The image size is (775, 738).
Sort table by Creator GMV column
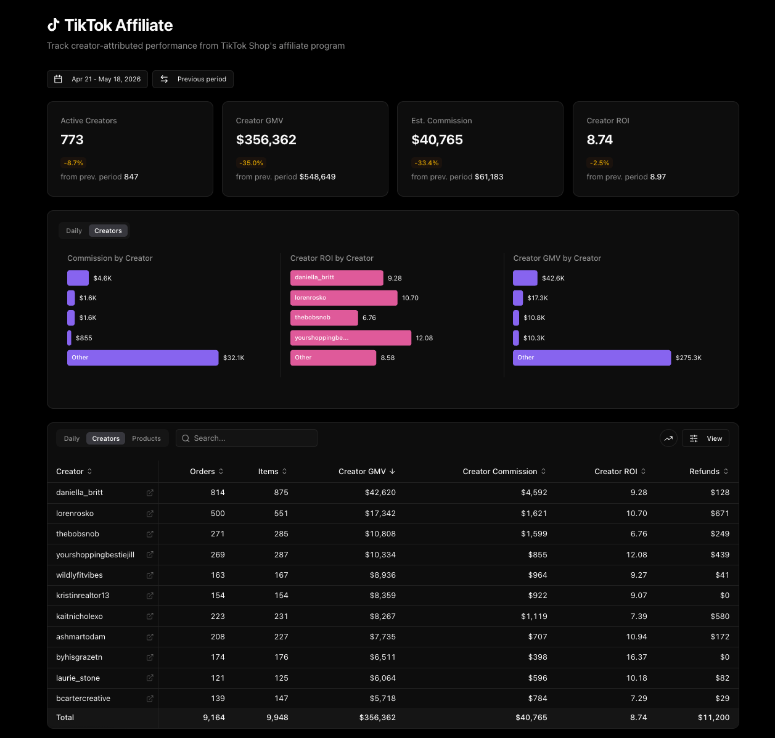point(367,472)
